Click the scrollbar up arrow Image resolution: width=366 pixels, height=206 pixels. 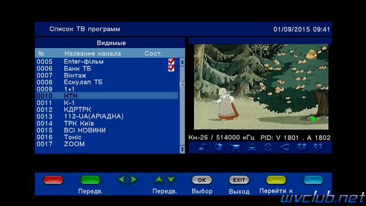tap(182, 62)
